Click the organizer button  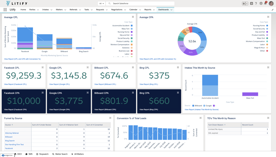pos(7,155)
